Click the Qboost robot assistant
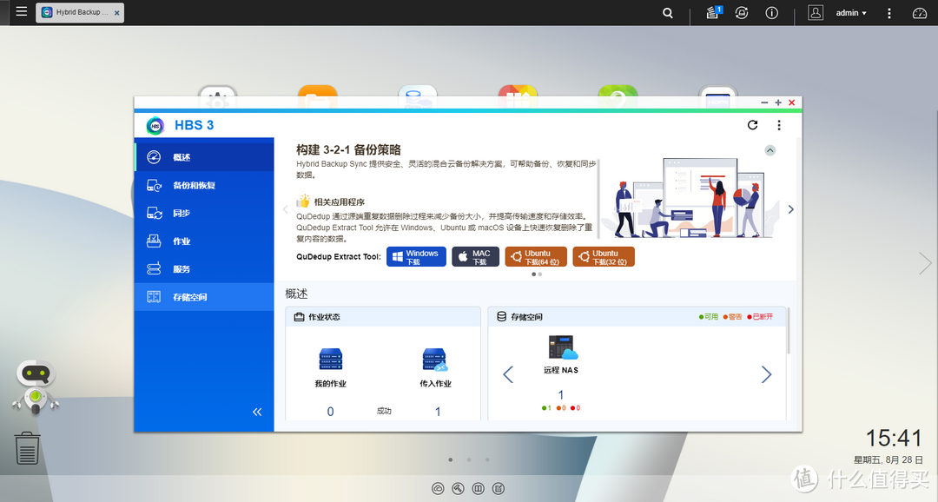Image resolution: width=938 pixels, height=502 pixels. click(36, 386)
